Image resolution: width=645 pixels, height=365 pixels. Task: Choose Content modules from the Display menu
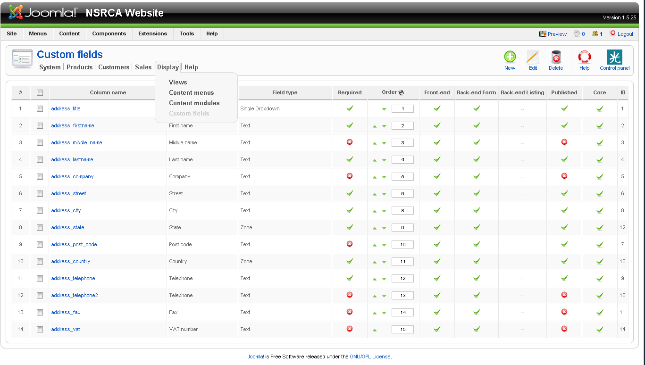click(x=194, y=103)
